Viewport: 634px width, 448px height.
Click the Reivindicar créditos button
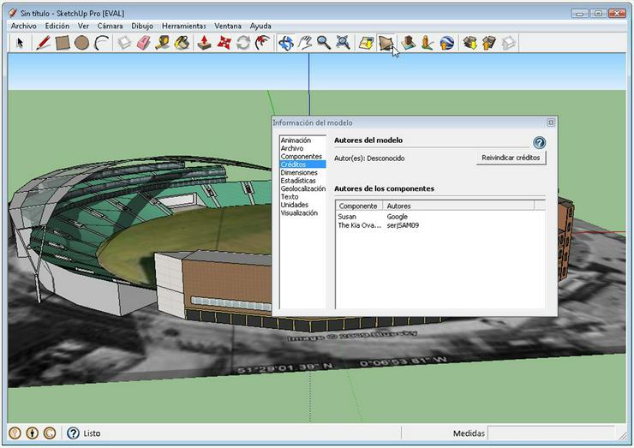click(511, 158)
